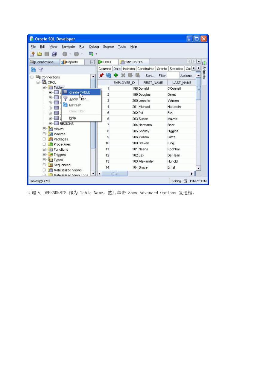The image size is (260, 367).
Task: Click the Connections tree scroll down arrow
Action: (93, 173)
